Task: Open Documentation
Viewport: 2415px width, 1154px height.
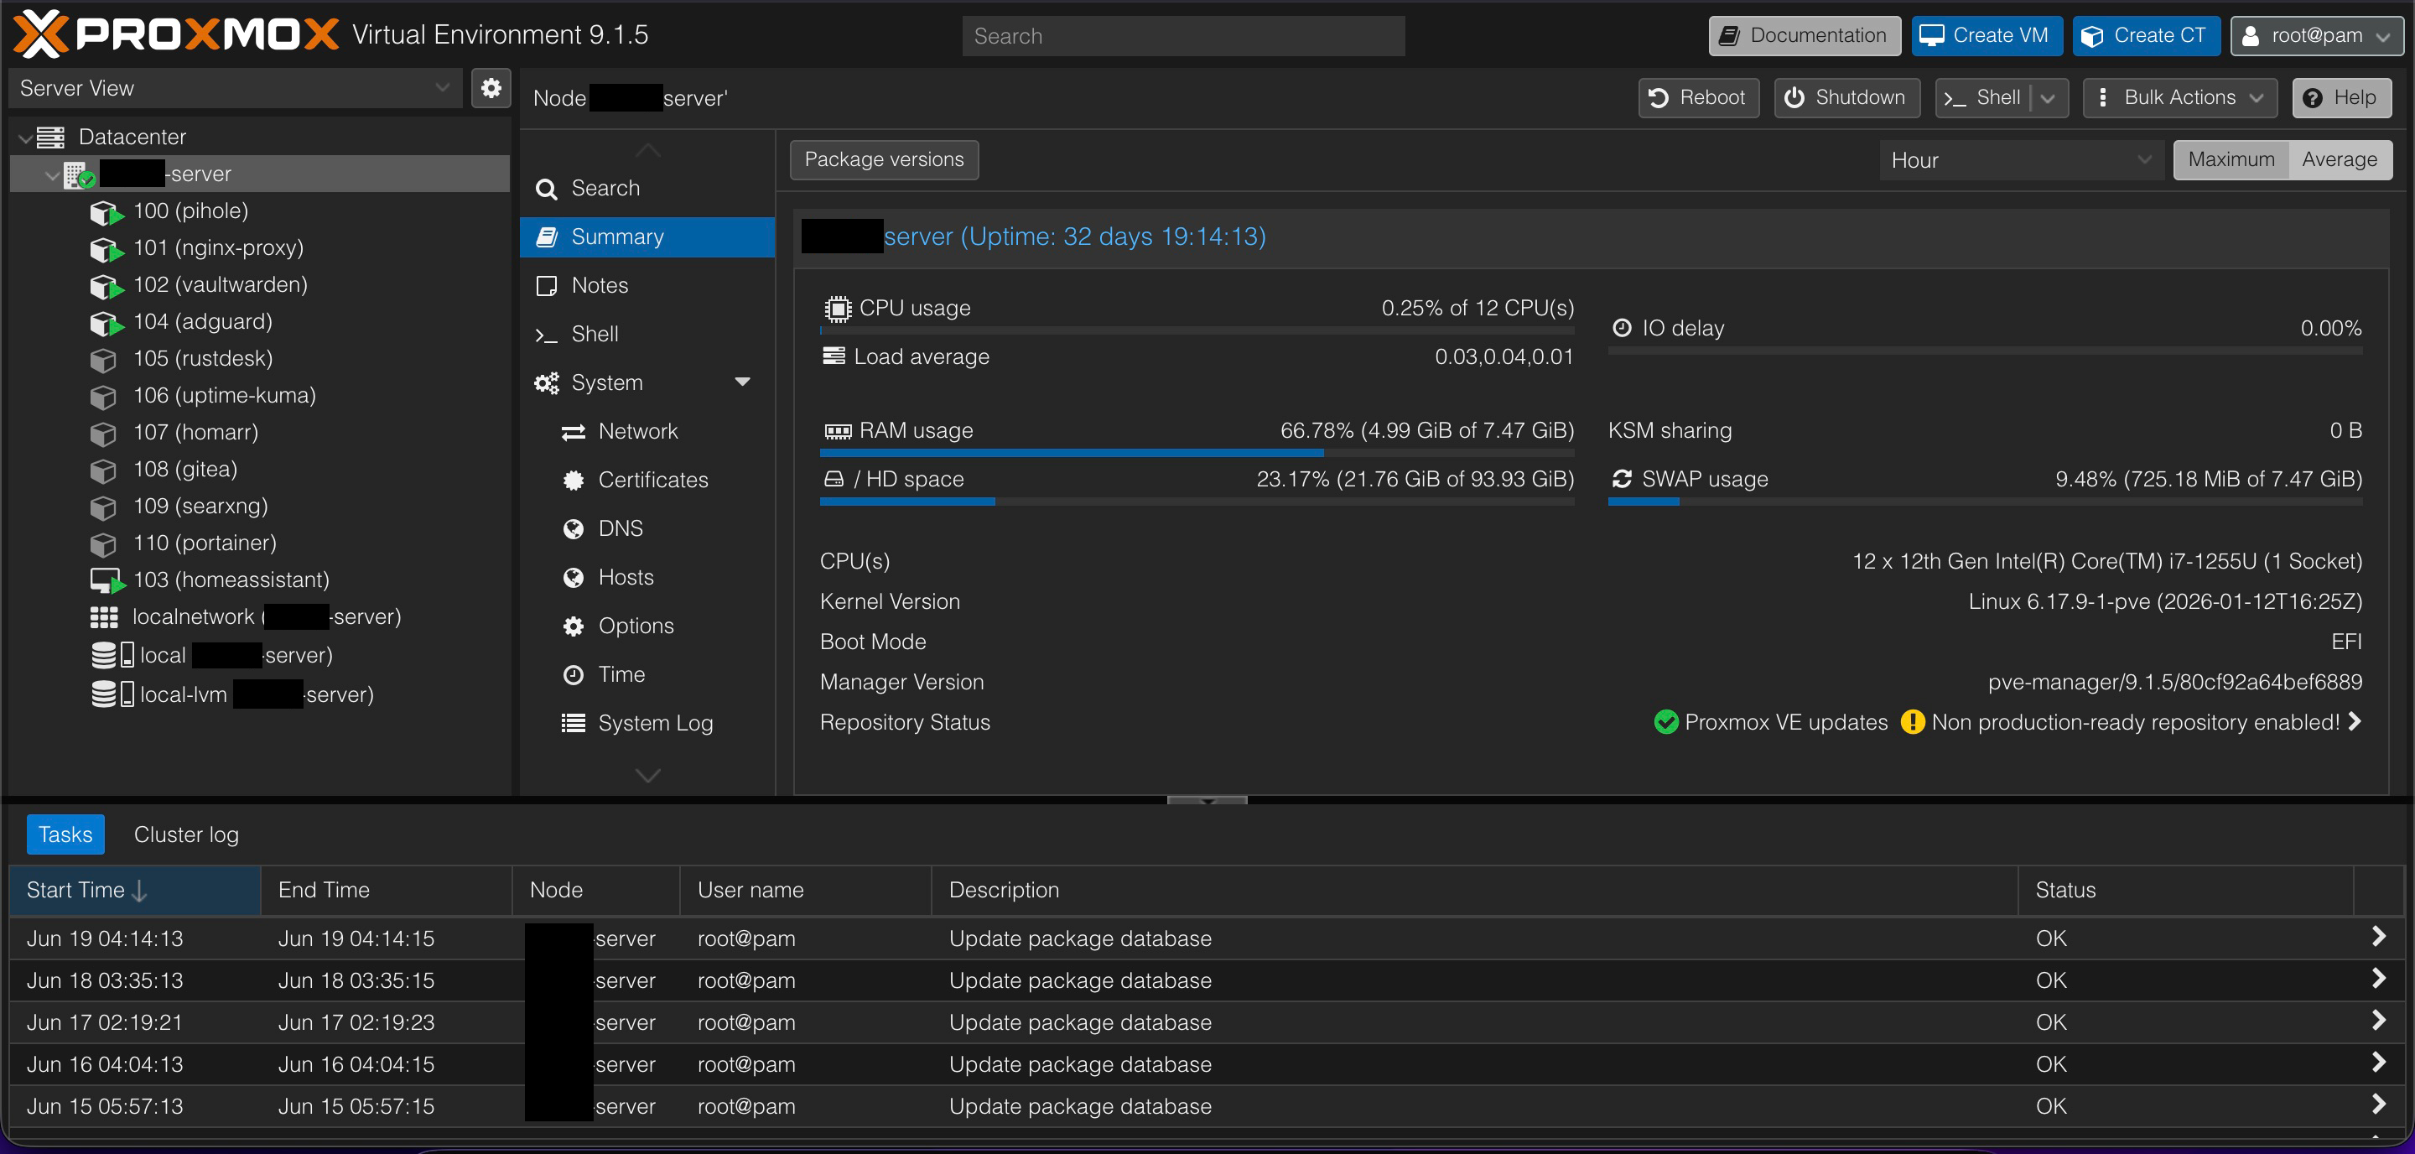Action: point(1804,35)
